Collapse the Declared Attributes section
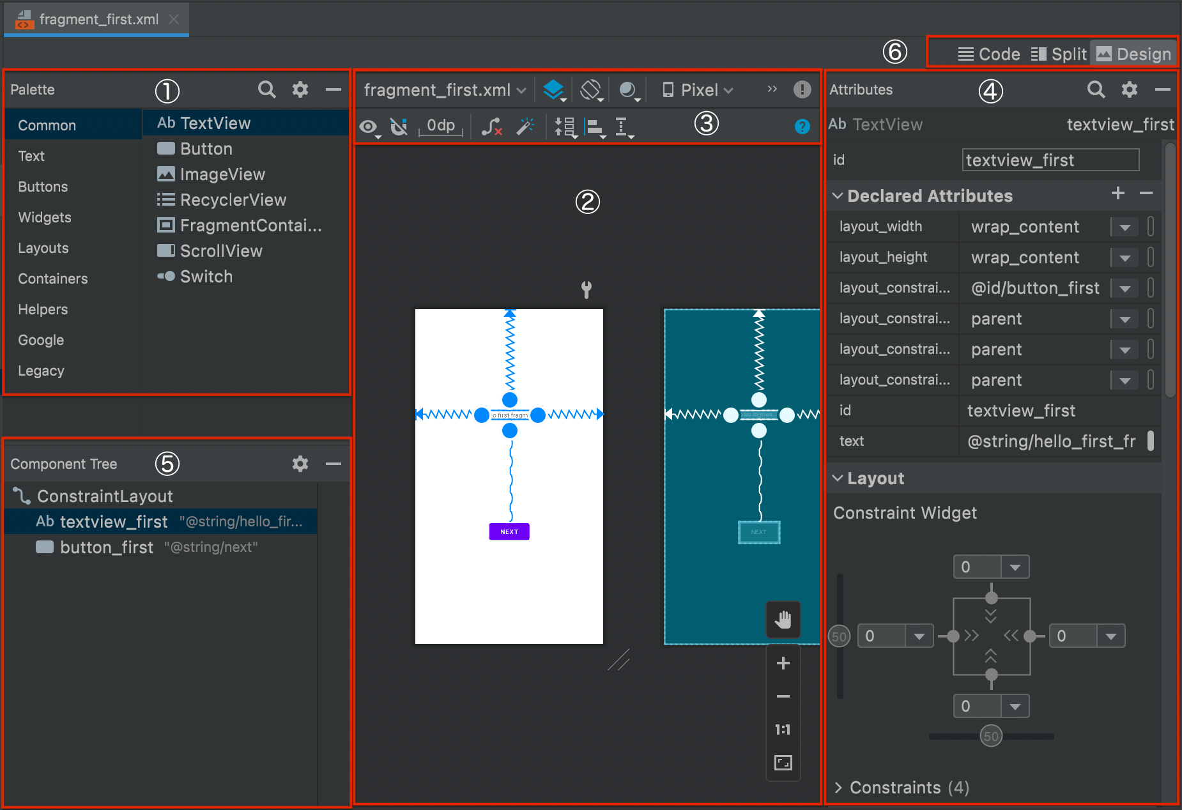This screenshot has width=1182, height=810. point(838,195)
